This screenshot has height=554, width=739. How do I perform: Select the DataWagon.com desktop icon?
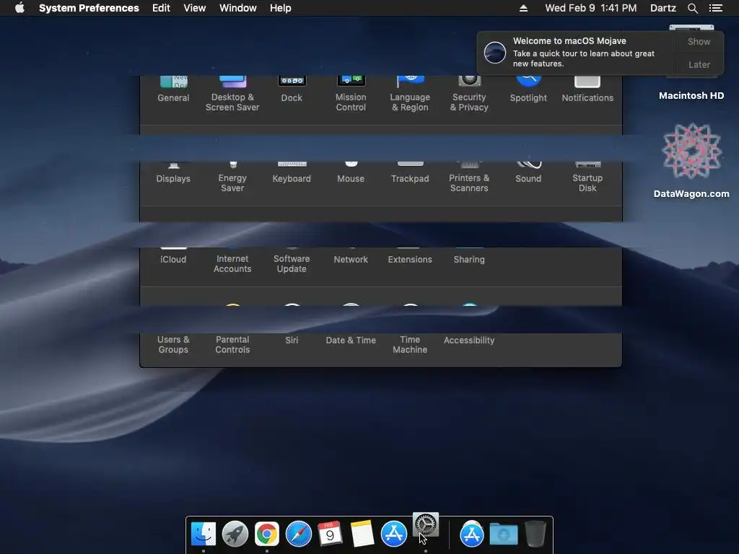(x=691, y=161)
